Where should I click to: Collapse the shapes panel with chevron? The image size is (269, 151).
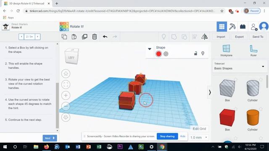click(x=210, y=92)
